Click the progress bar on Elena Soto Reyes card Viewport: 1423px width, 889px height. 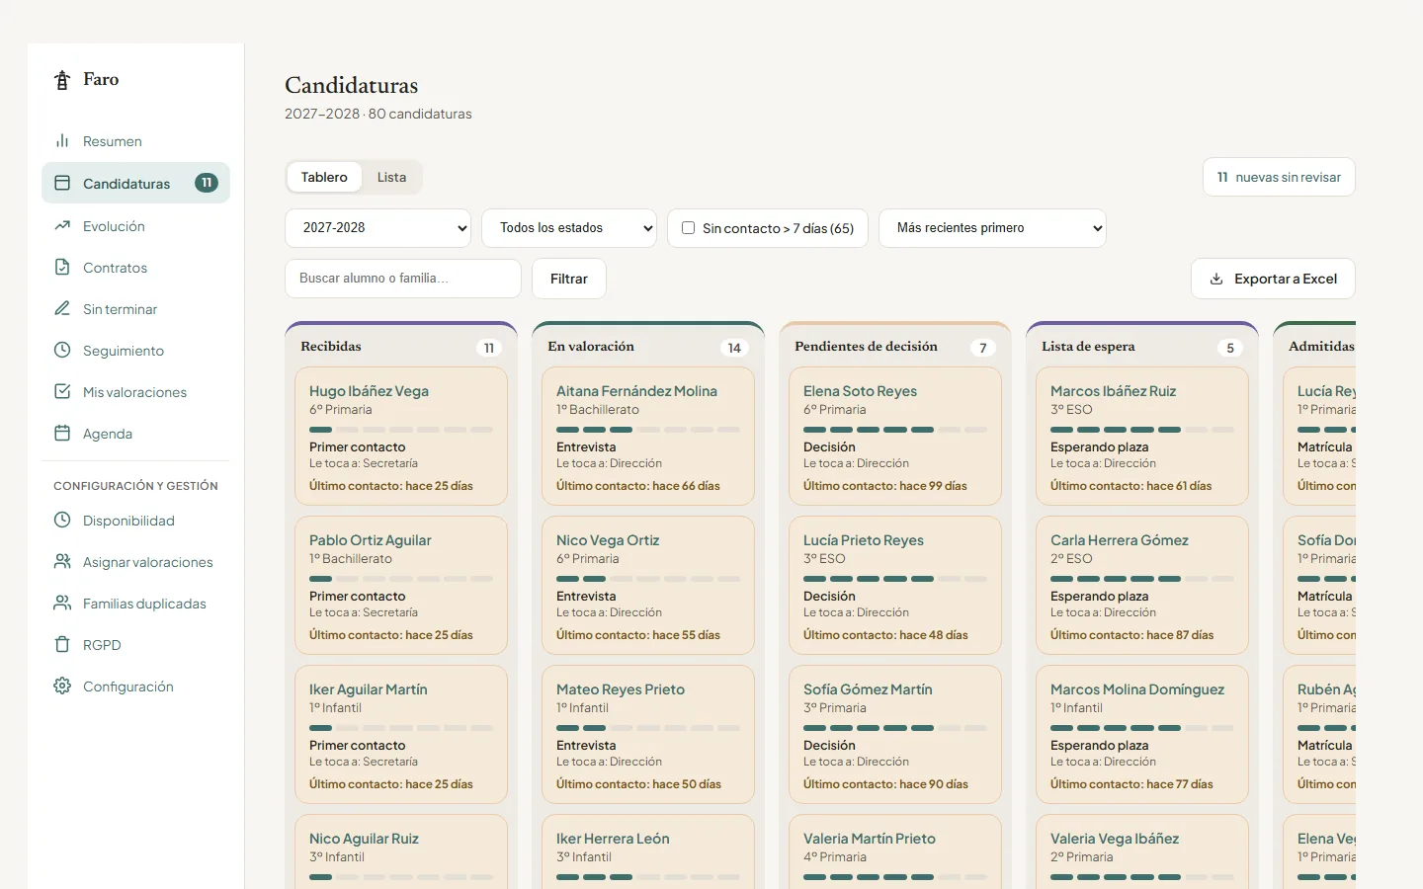coord(895,430)
